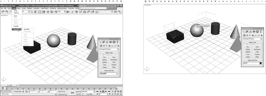The height and width of the screenshot is (96, 266).
Task: Click the color swatch next to Box01
Action: 261,63
